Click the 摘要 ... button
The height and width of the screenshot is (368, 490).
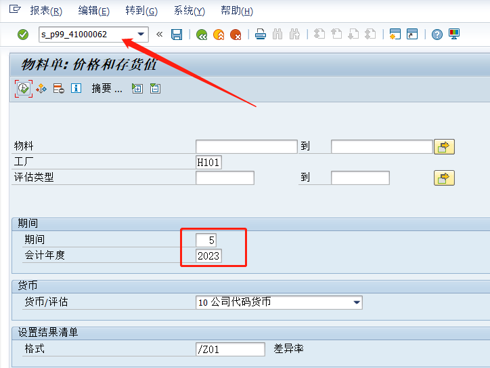(106, 89)
